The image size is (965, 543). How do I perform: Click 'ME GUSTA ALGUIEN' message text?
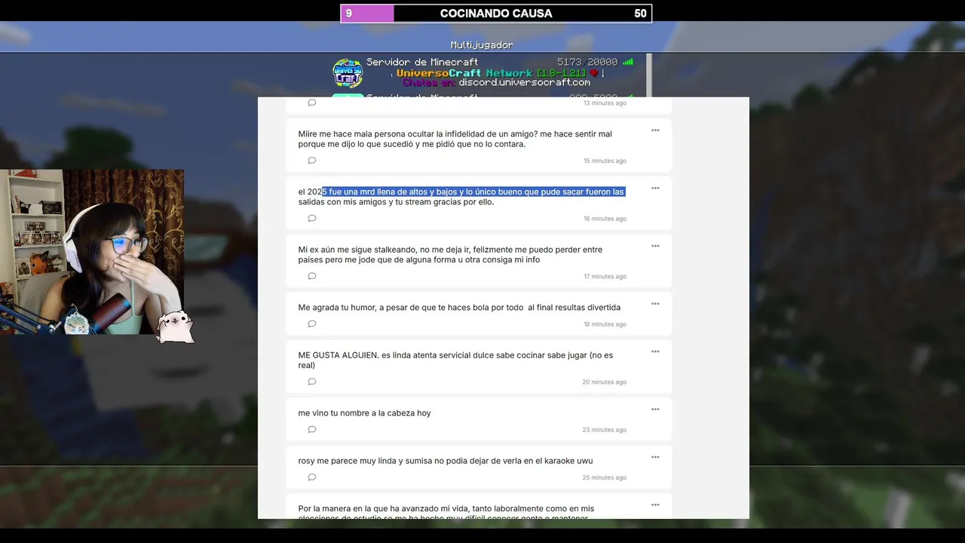point(455,360)
